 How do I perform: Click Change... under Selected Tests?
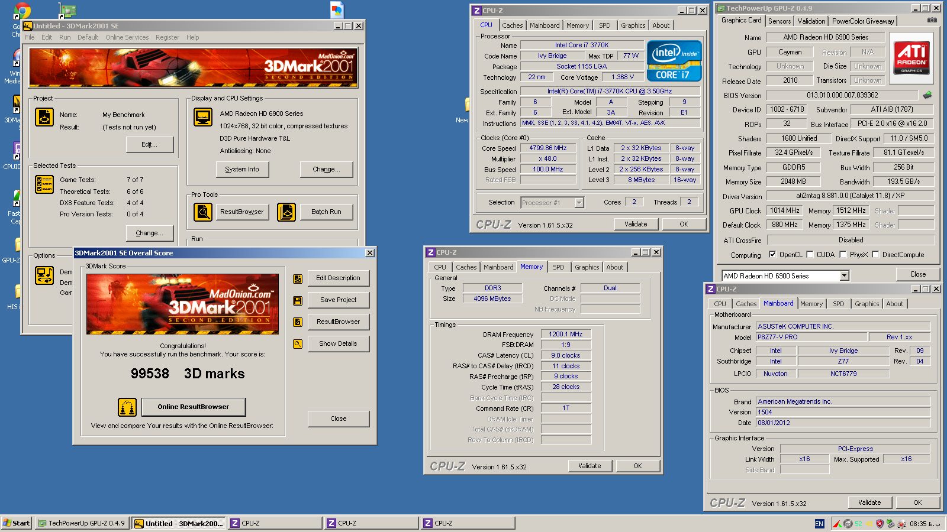pos(150,233)
